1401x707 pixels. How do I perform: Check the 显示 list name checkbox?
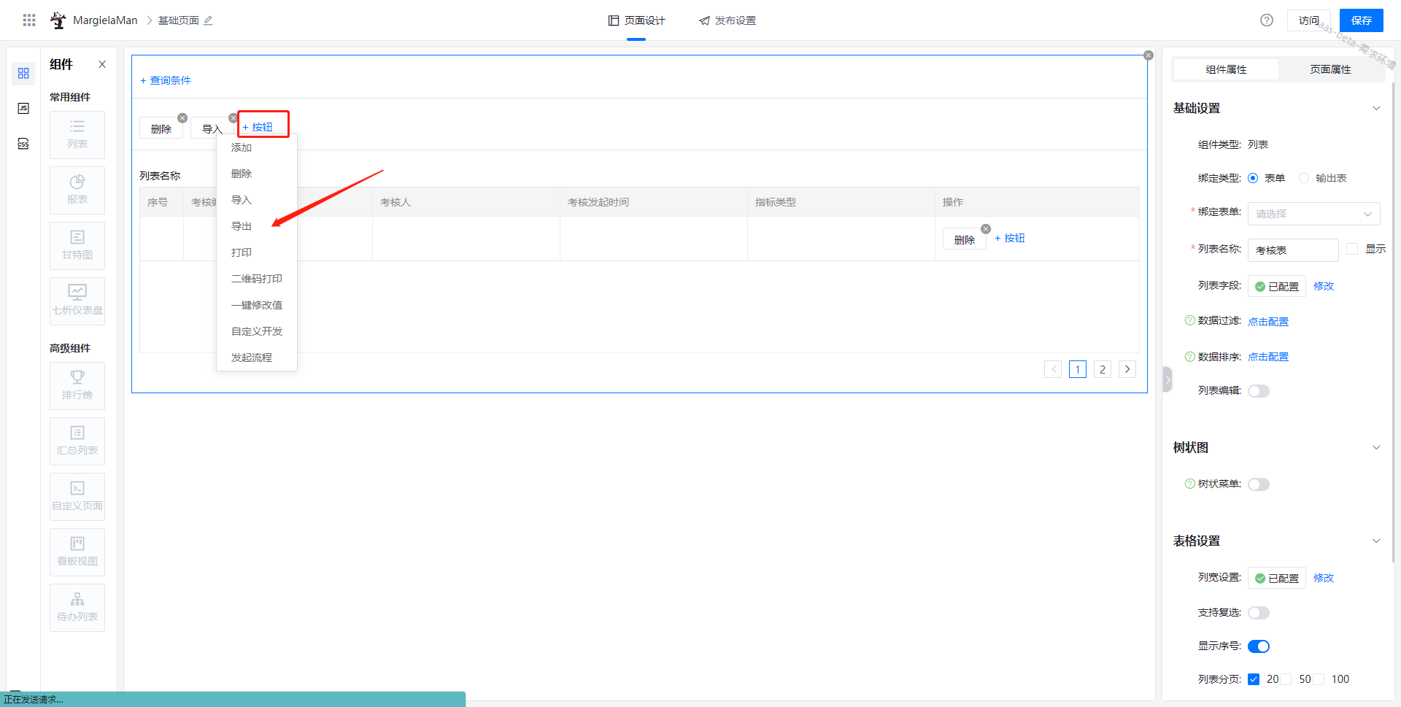pyautogui.click(x=1352, y=249)
